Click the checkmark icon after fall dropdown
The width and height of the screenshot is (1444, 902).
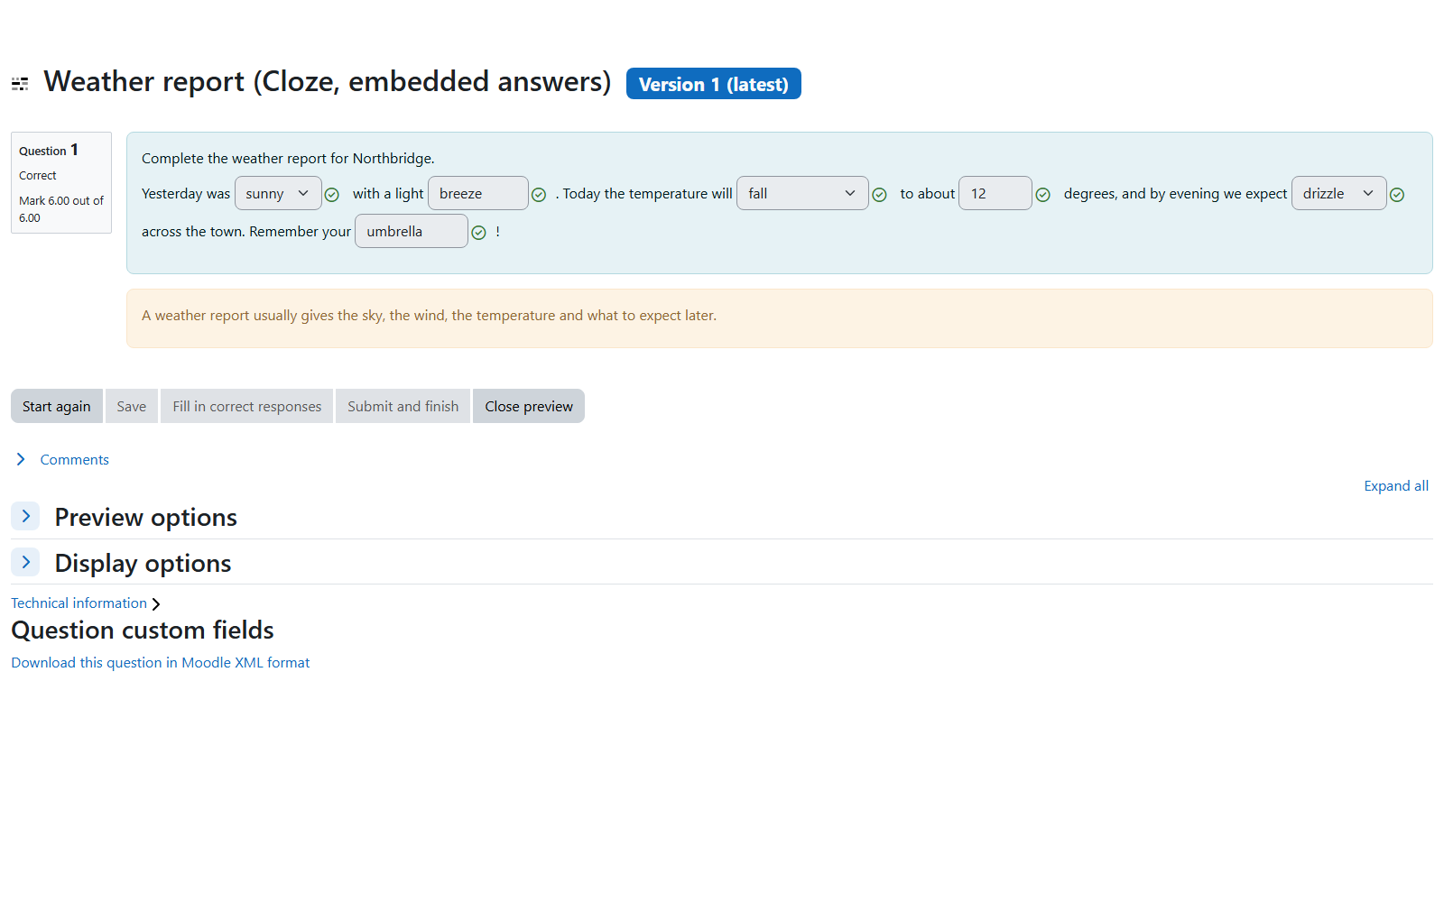point(880,195)
